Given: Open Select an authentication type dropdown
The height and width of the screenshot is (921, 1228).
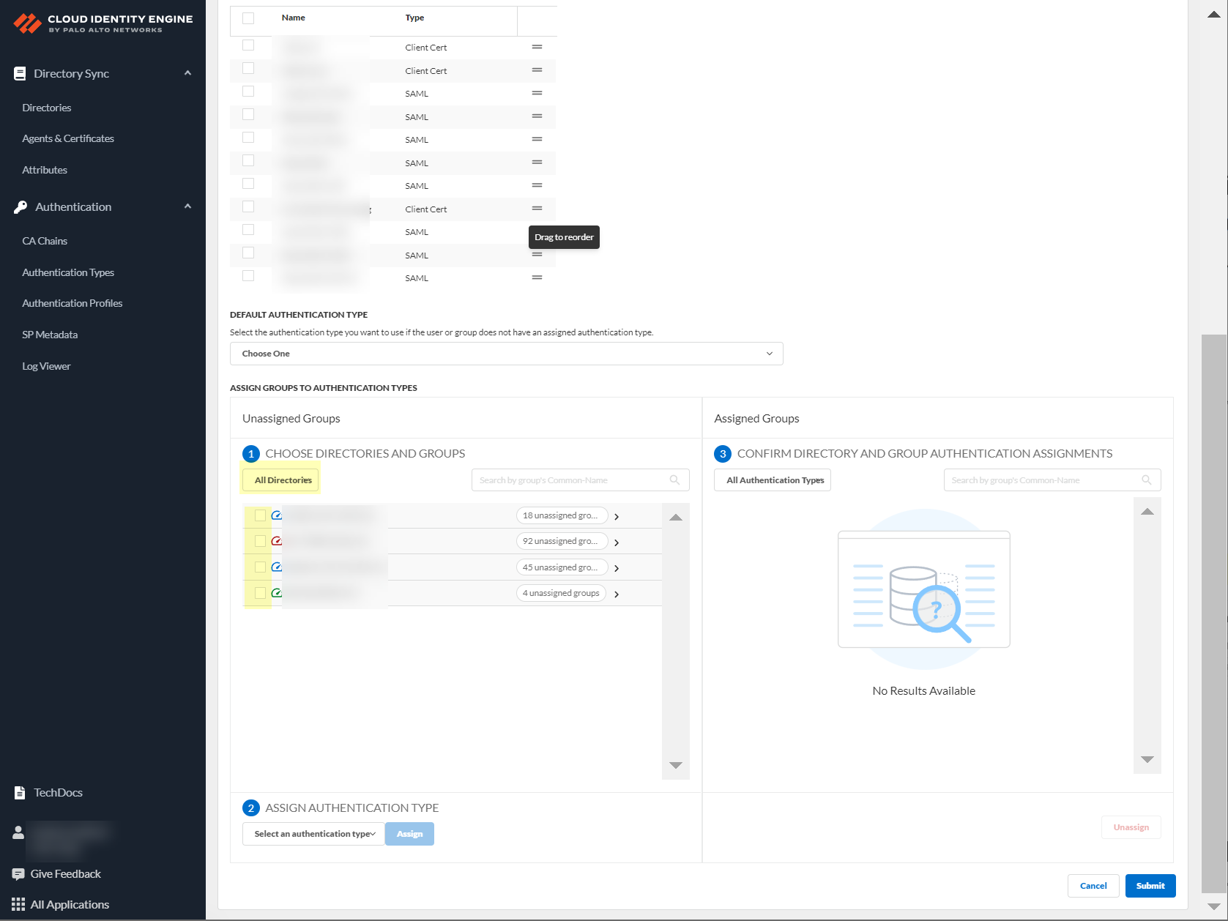Looking at the screenshot, I should (x=313, y=834).
